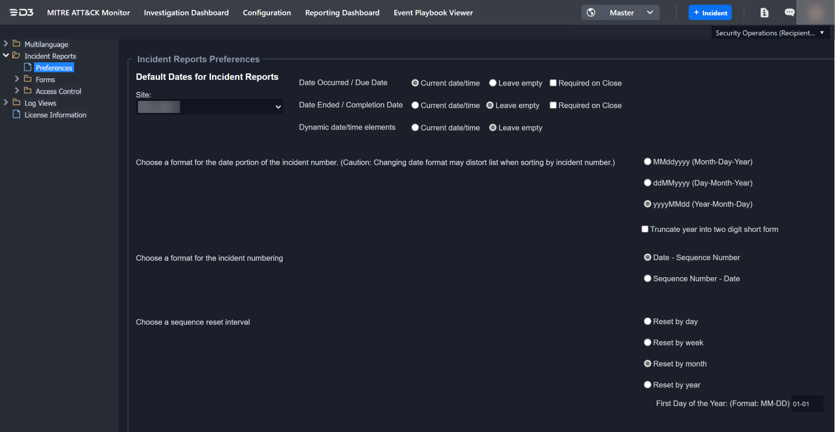
Task: Click the Forms folder icon
Action: [28, 79]
